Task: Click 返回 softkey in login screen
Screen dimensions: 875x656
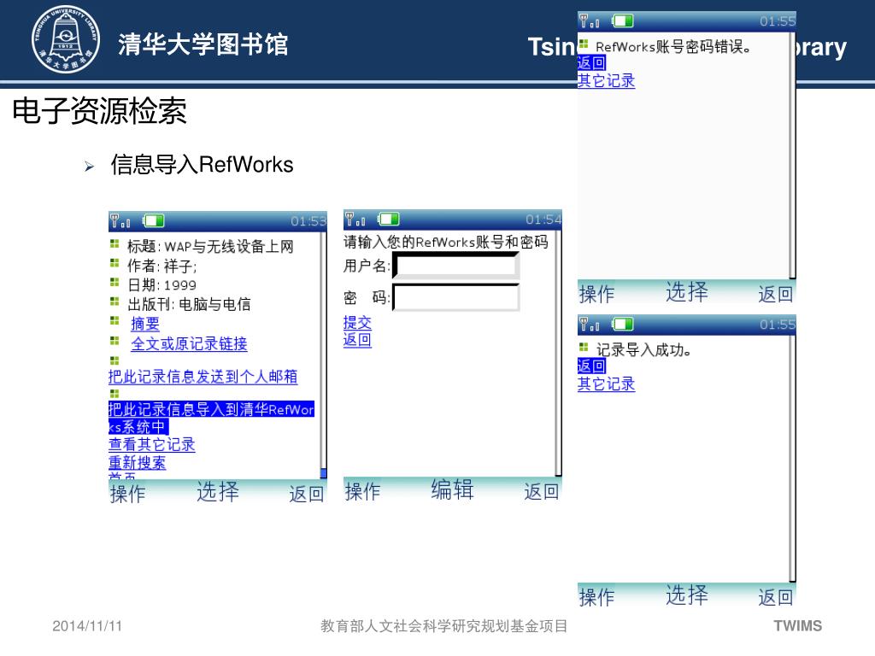Action: (541, 492)
